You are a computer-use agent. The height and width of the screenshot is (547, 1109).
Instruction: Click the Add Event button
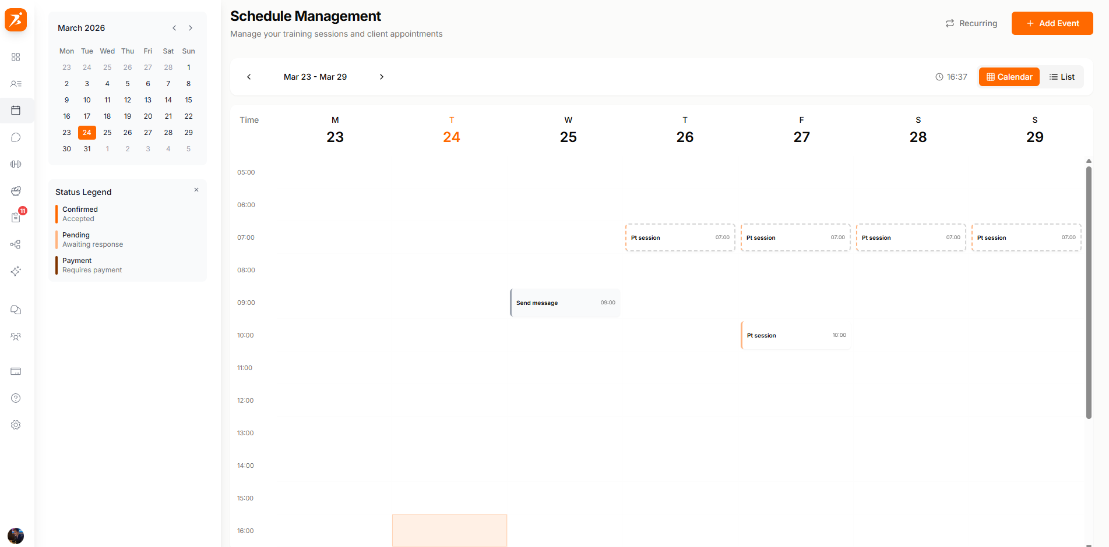tap(1052, 23)
